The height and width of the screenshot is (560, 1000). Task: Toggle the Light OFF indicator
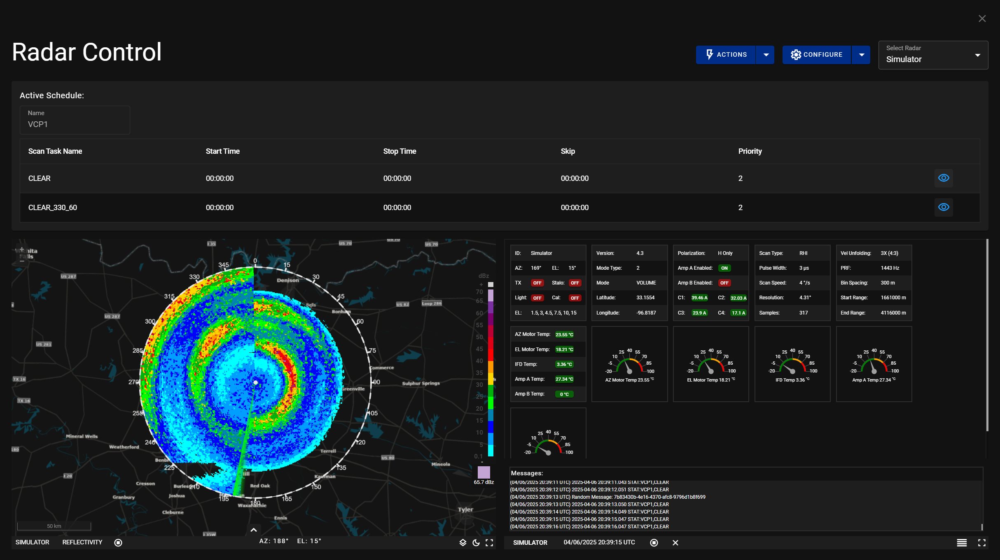[x=537, y=298]
